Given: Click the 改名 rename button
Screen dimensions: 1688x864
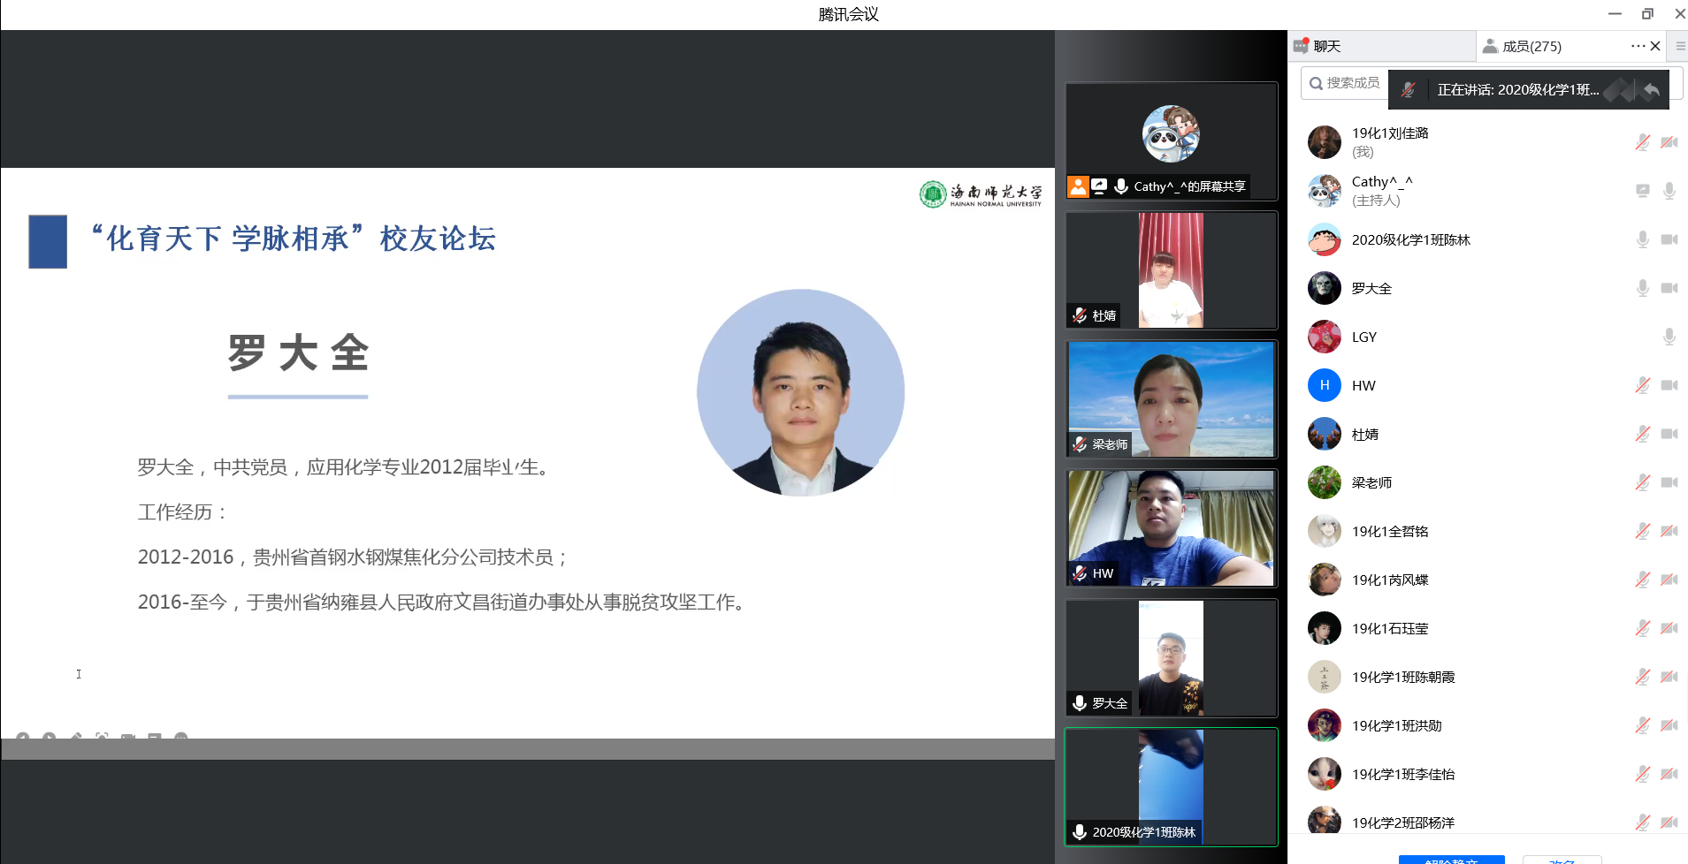Looking at the screenshot, I should point(1562,860).
